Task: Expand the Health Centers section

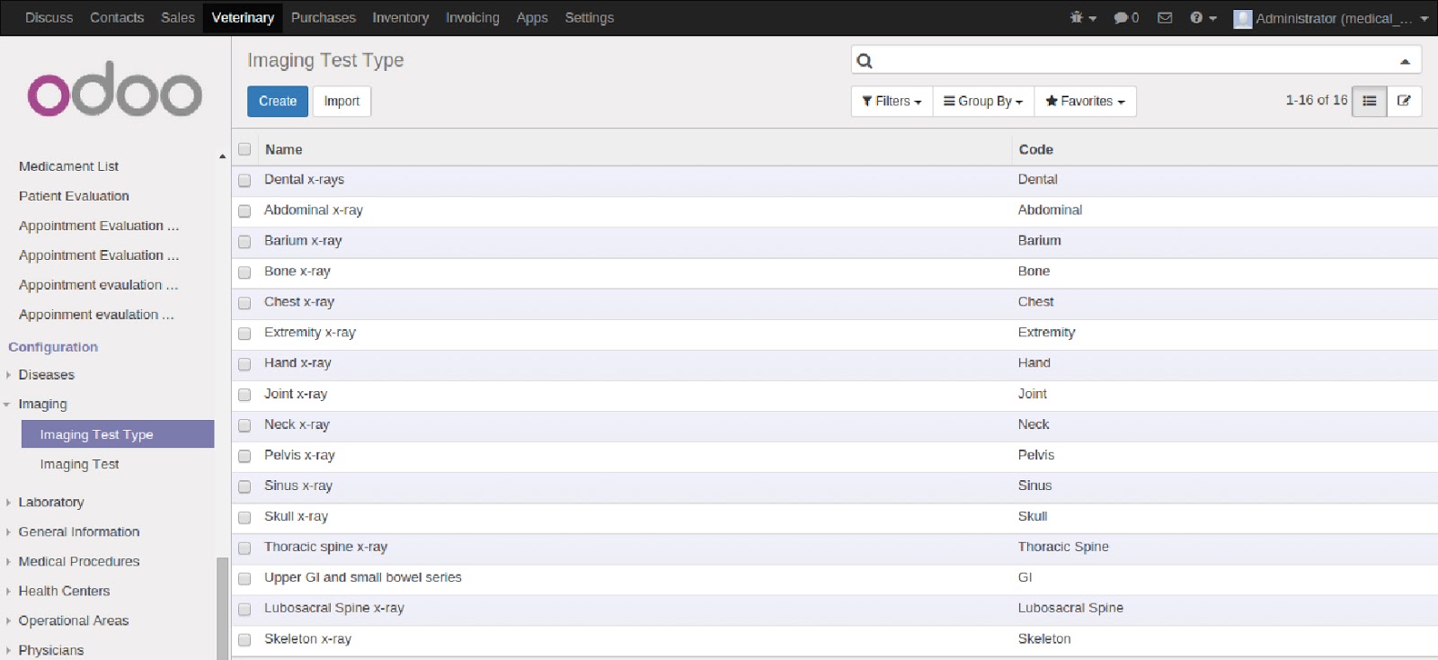Action: click(63, 592)
